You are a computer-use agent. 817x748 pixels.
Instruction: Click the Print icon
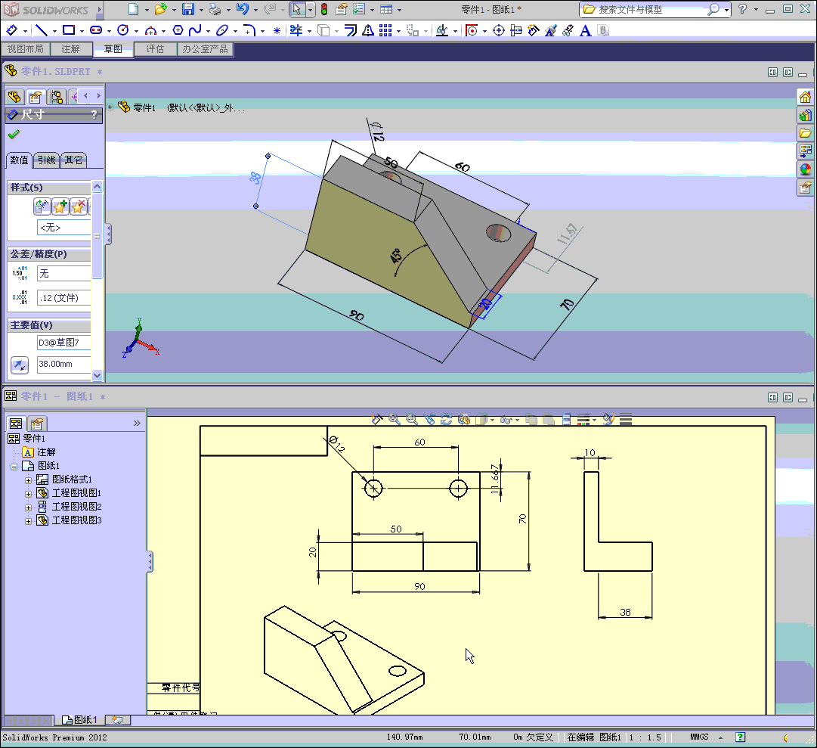pyautogui.click(x=215, y=9)
